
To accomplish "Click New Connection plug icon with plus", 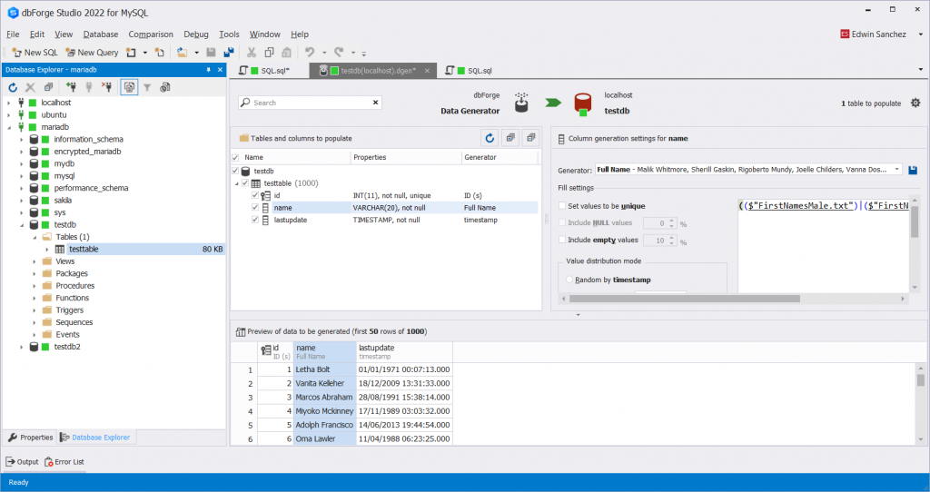I will 71,87.
